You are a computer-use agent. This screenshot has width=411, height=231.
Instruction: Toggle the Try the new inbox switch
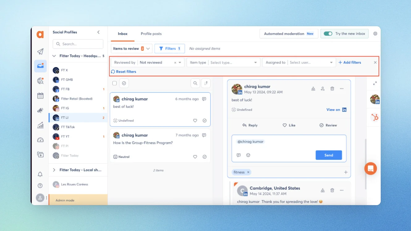[328, 34]
